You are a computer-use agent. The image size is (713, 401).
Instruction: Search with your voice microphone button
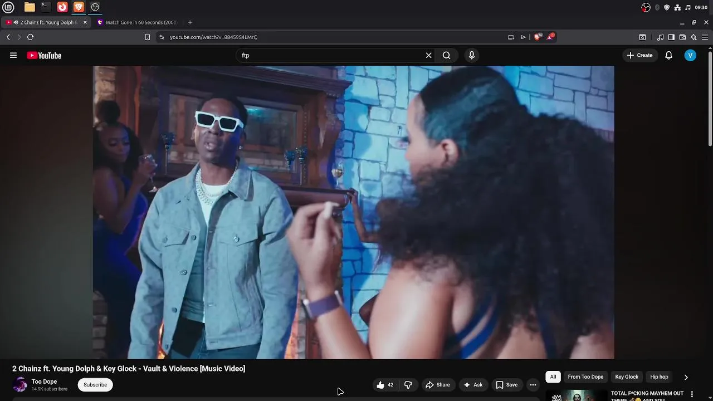click(471, 55)
